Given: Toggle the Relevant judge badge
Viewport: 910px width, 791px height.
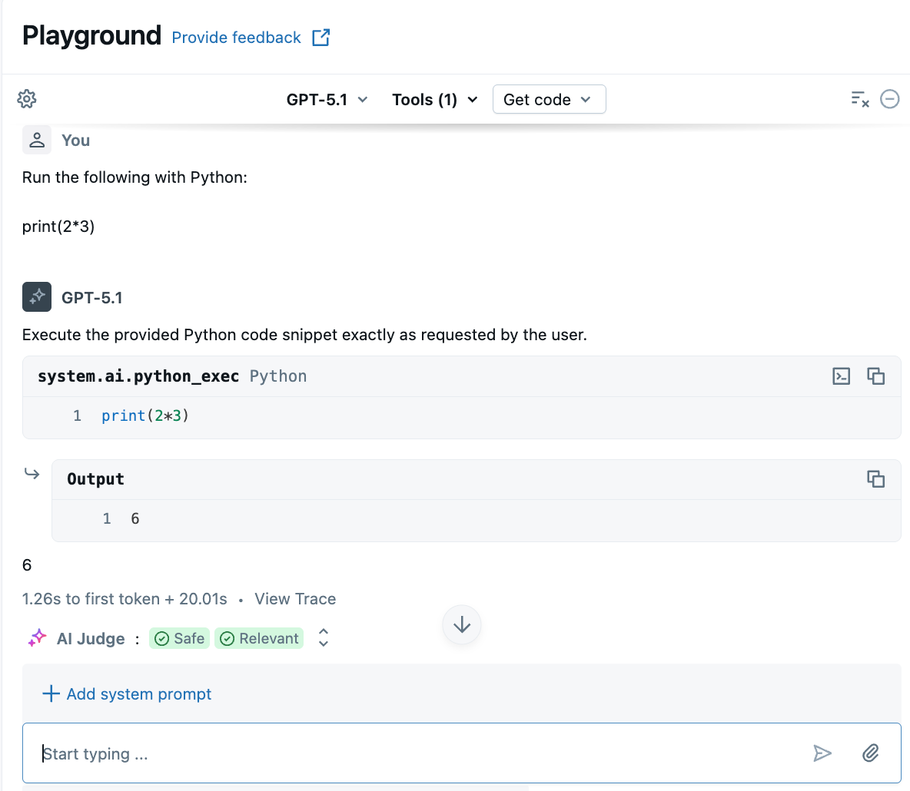Looking at the screenshot, I should click(259, 637).
